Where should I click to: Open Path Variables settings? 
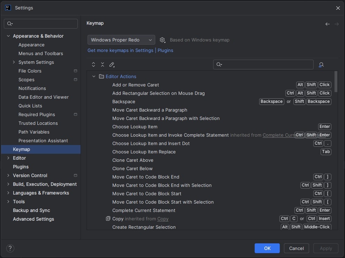pos(34,132)
